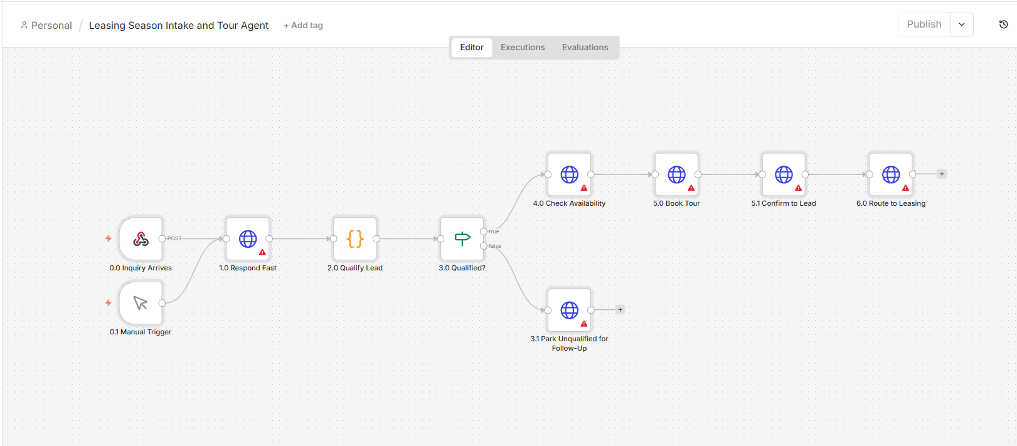Click the warning icon on 1.0 Respond Fast

tap(263, 253)
